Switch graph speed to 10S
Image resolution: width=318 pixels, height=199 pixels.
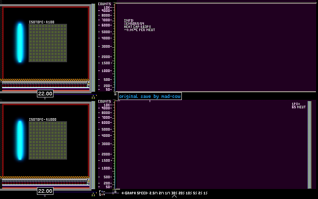point(189,193)
